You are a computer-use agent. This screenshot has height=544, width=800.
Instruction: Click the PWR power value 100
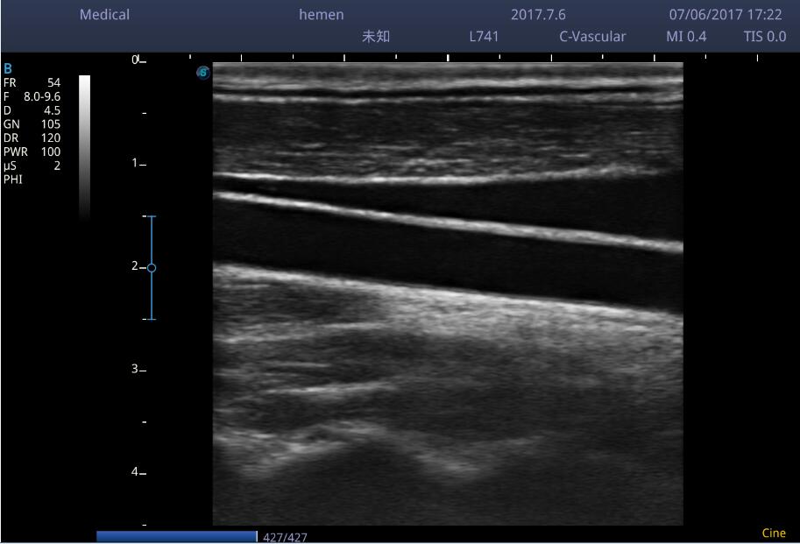tap(50, 152)
